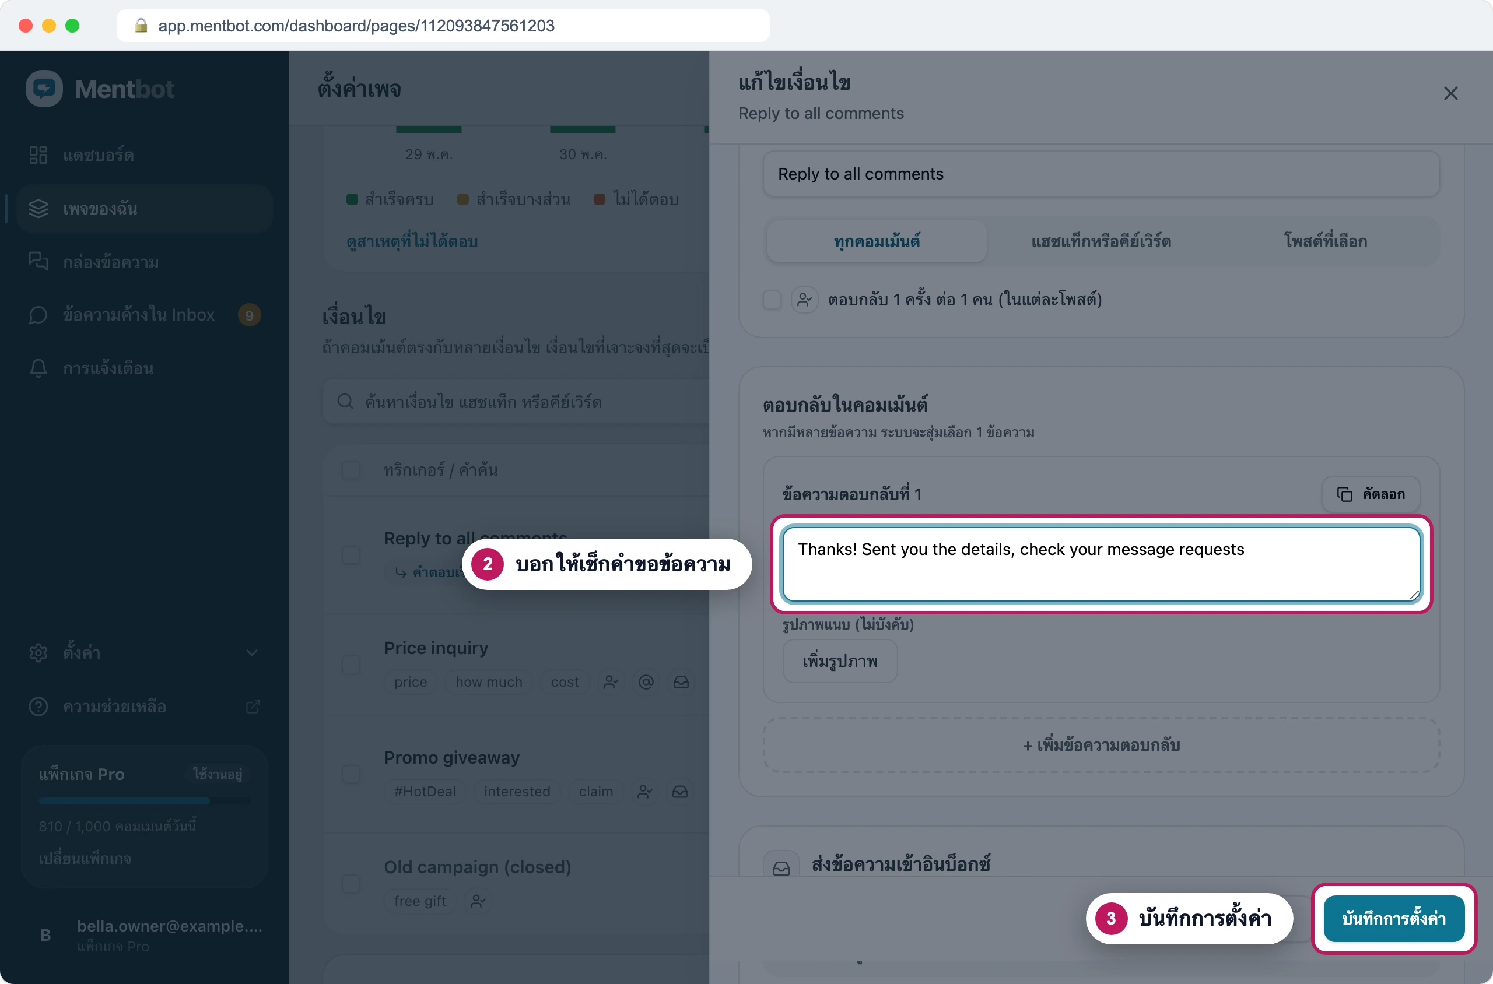Image resolution: width=1493 pixels, height=984 pixels.
Task: Open bella.owner account avatar B
Action: pyautogui.click(x=45, y=935)
